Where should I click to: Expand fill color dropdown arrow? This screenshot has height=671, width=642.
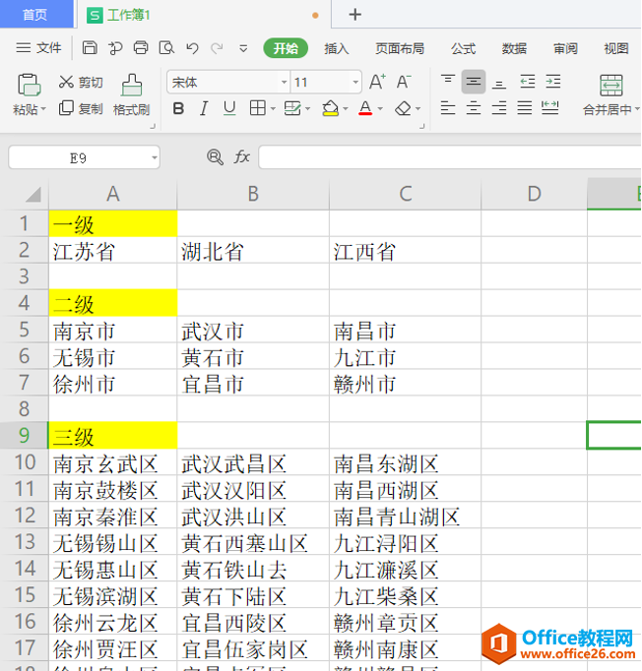coord(346,109)
